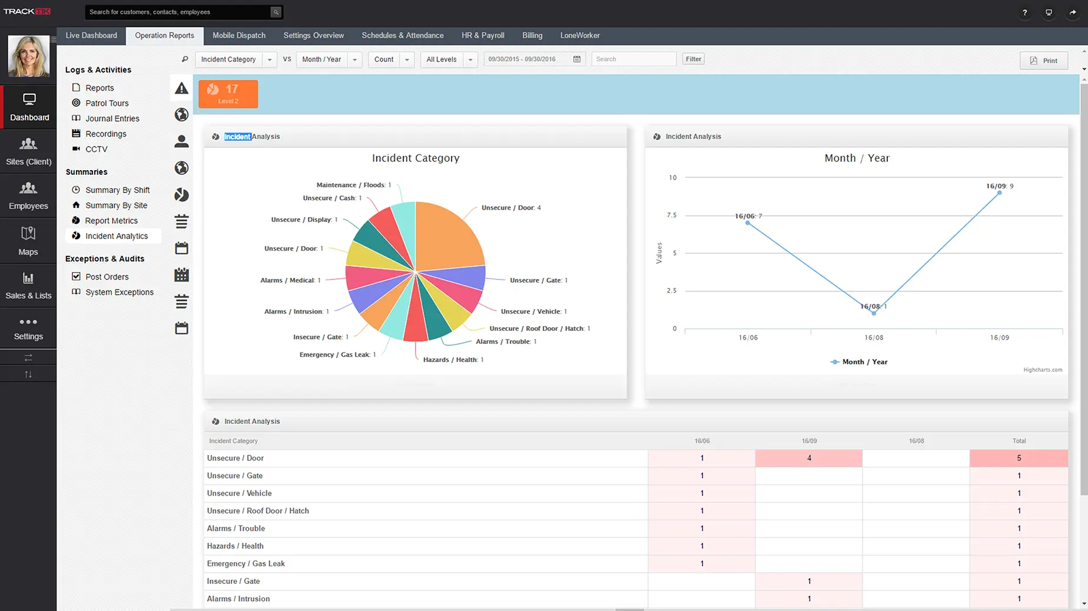Screen dimensions: 1088x611
Task: Click the warning triangle icon in vertical strip
Action: tap(181, 89)
